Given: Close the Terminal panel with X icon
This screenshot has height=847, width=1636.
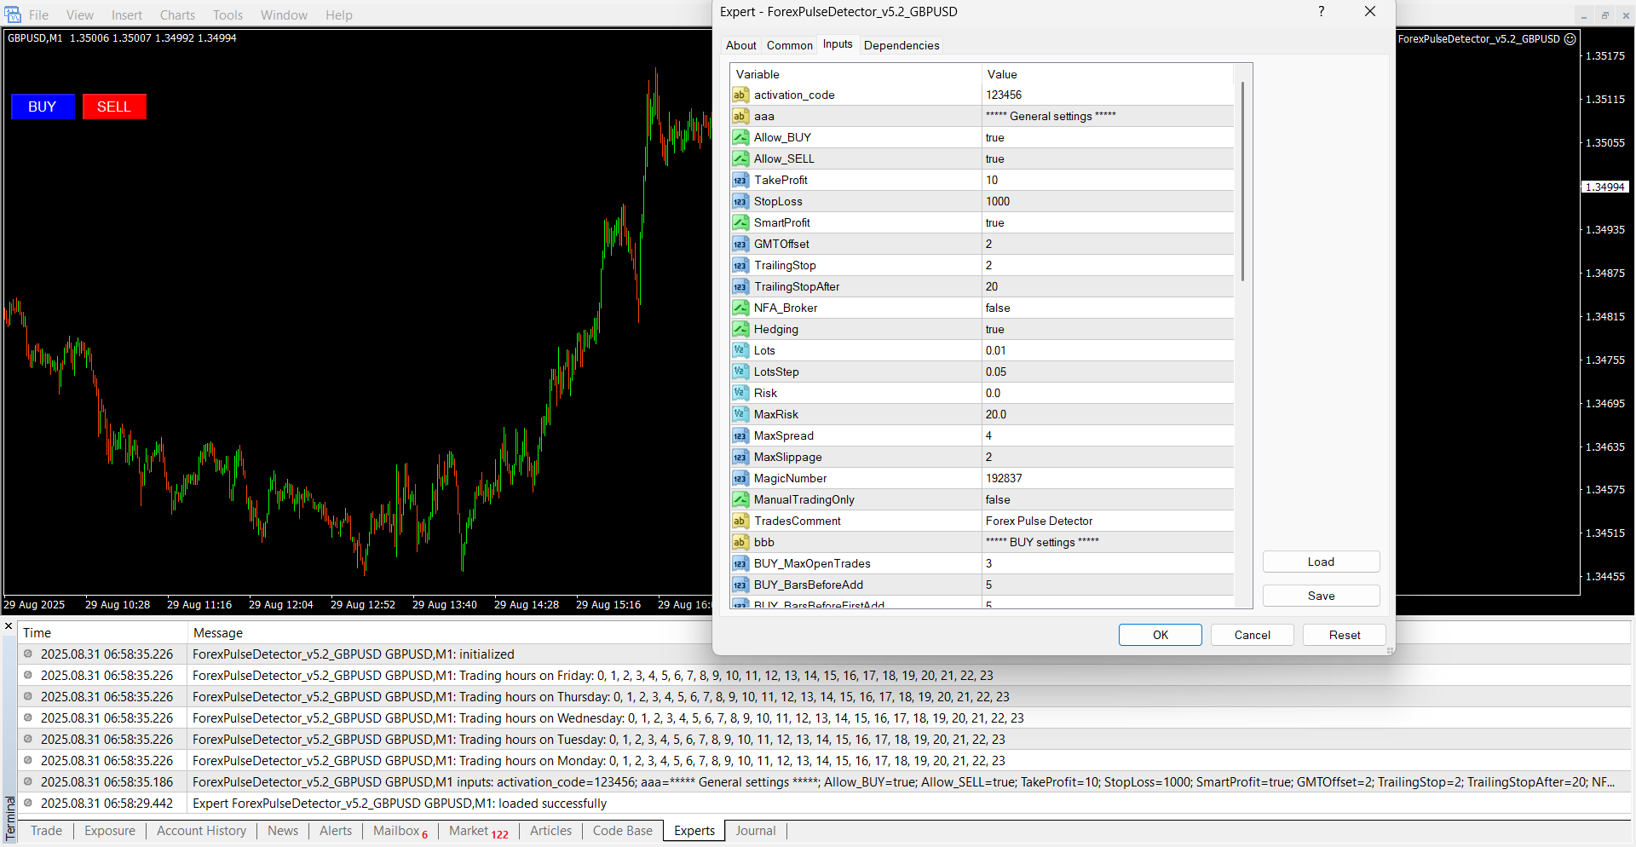Looking at the screenshot, I should [9, 626].
